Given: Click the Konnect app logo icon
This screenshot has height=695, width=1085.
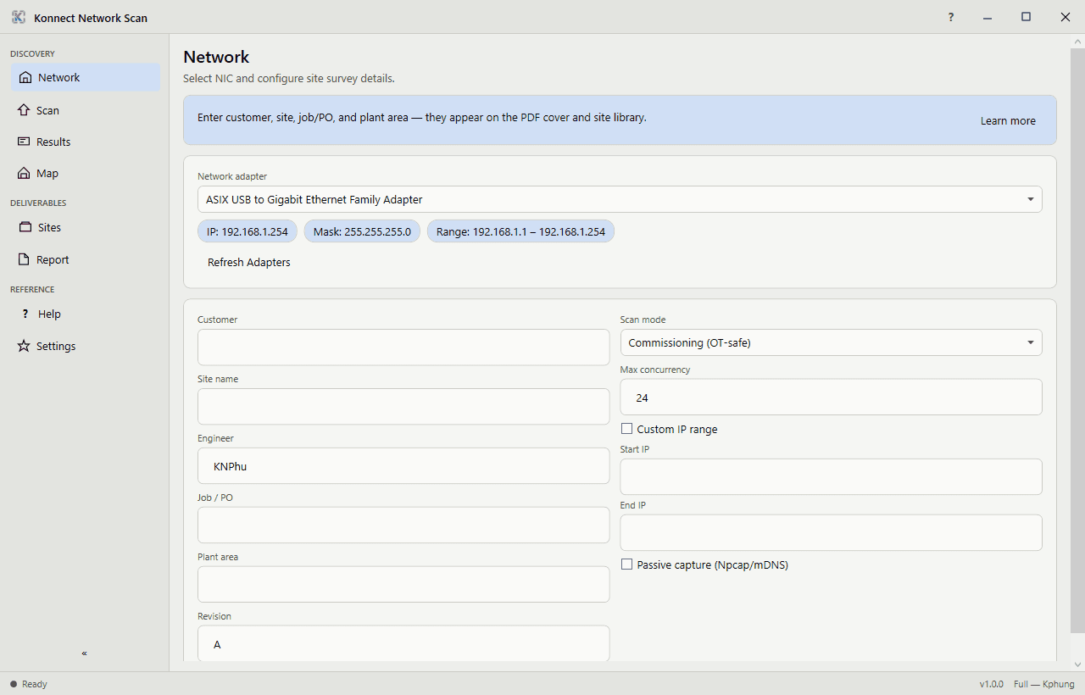Looking at the screenshot, I should click(19, 17).
